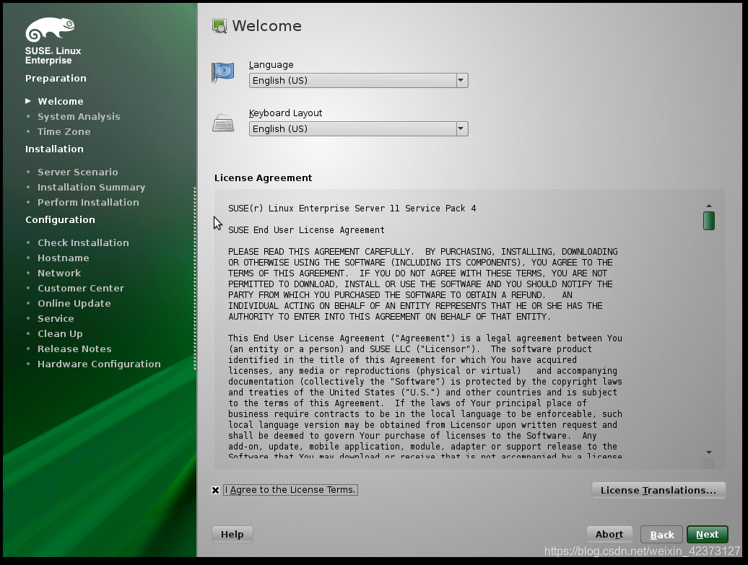Toggle the I Agree to the License Terms checkbox
748x565 pixels.
[x=216, y=490]
